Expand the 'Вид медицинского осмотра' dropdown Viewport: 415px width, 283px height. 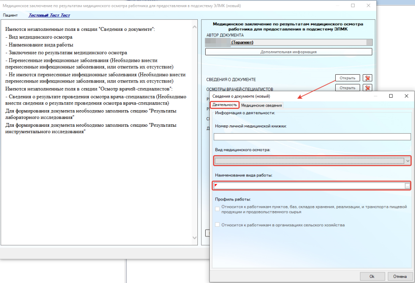408,161
